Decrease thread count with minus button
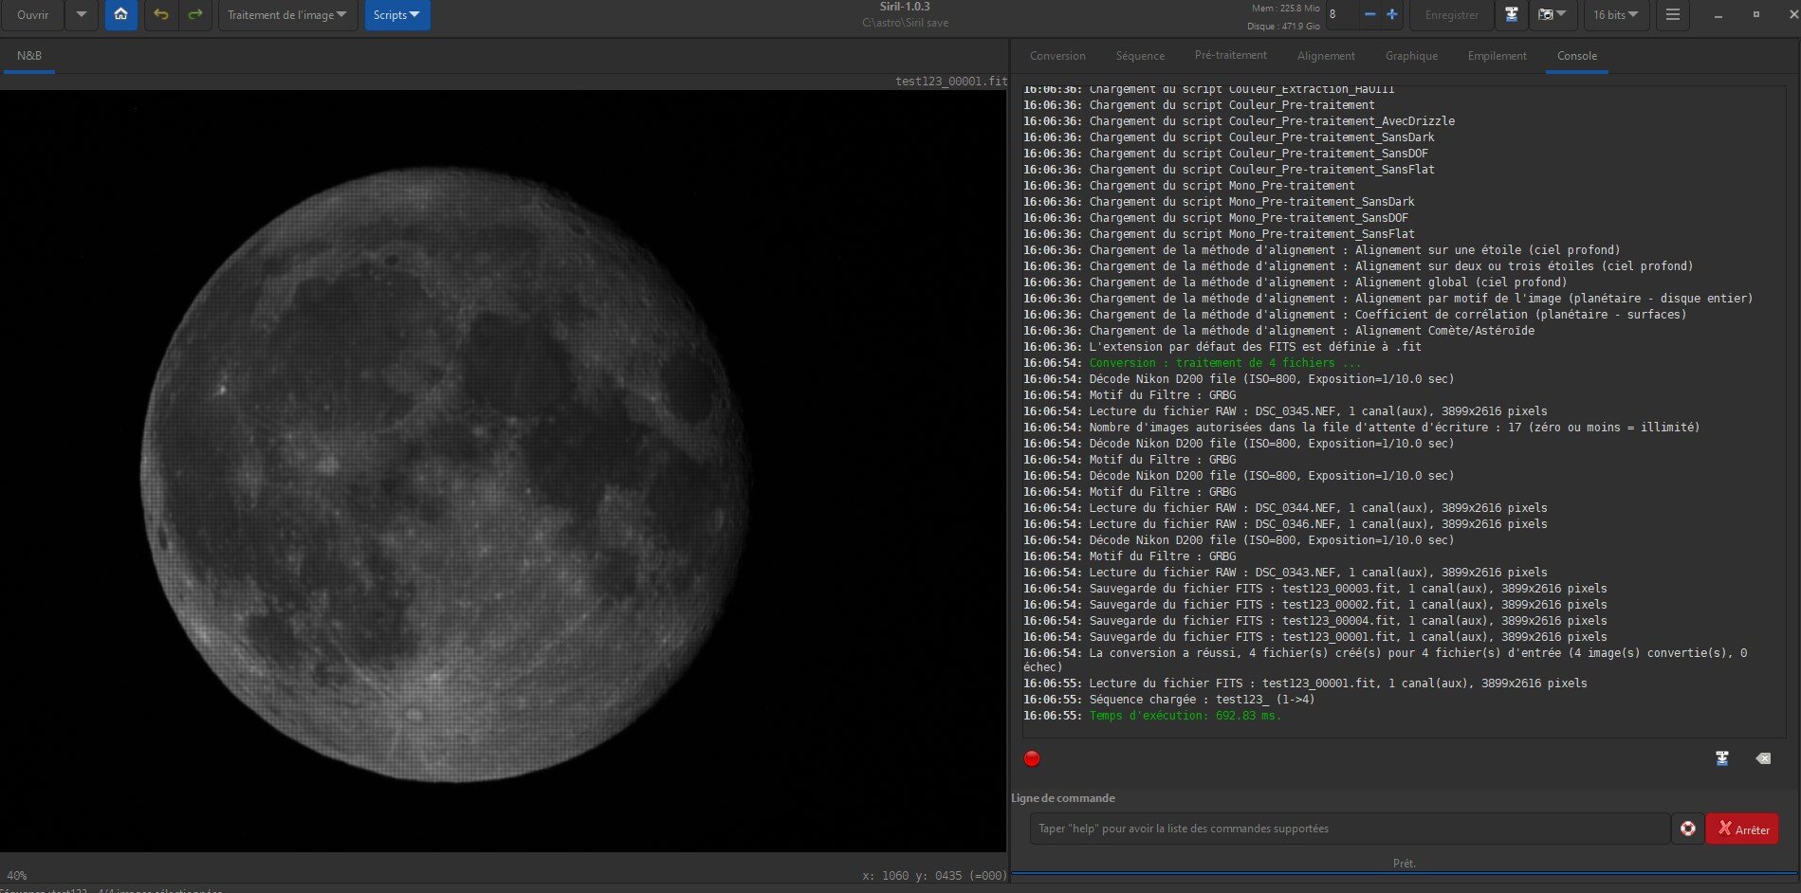 coord(1369,14)
